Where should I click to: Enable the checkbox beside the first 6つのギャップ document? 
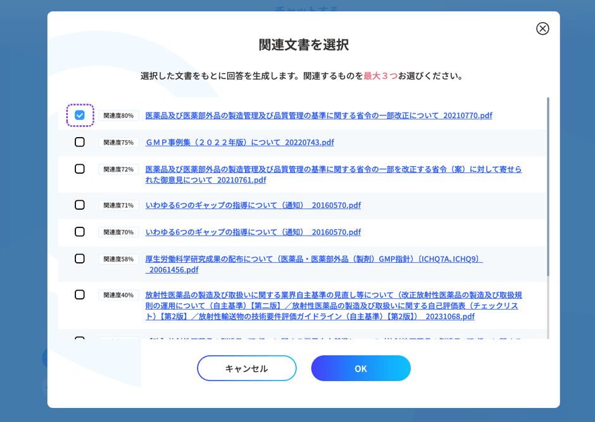[79, 205]
